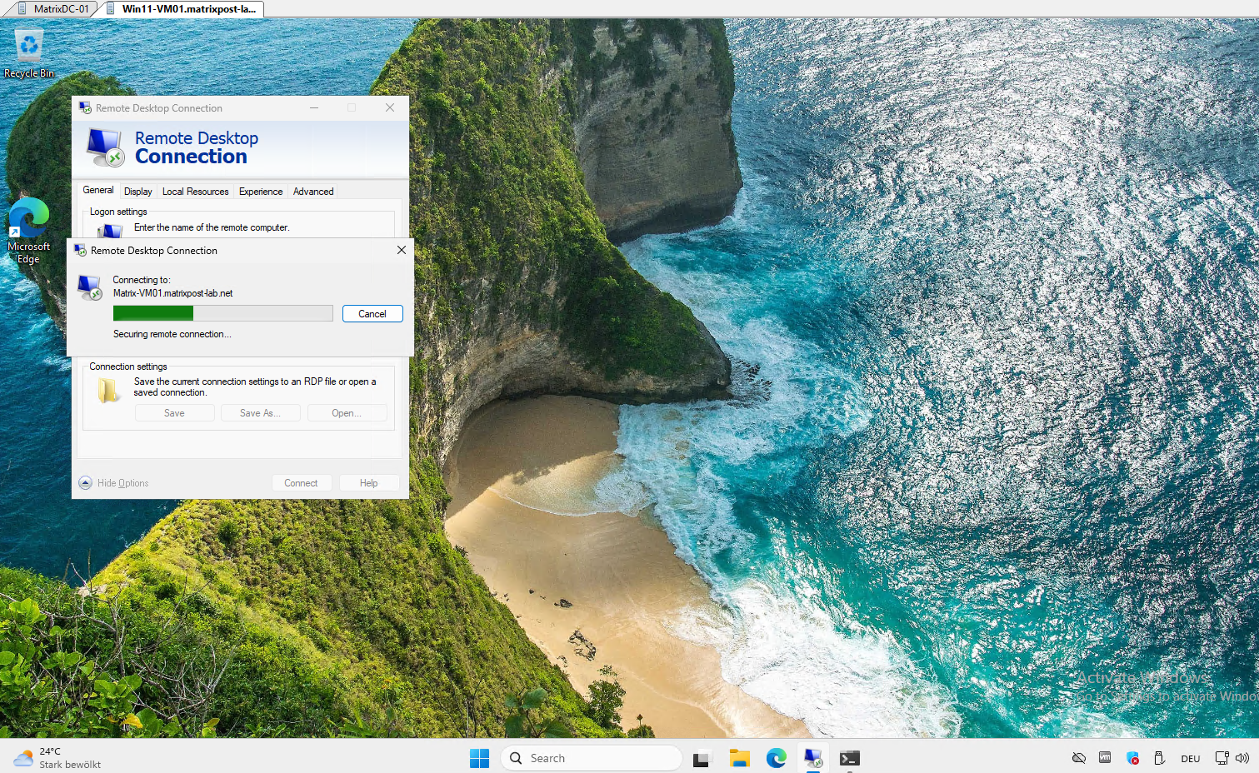Open the VMware Tools tray icon
The width and height of the screenshot is (1259, 773).
pos(1105,758)
